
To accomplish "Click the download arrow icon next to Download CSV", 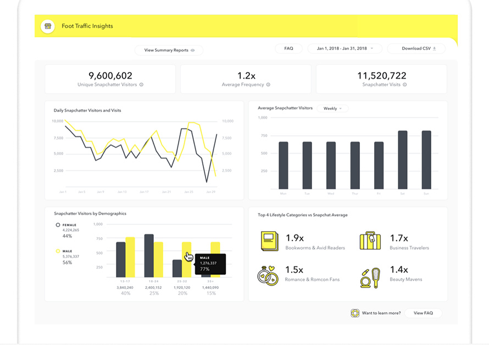I will [x=435, y=48].
